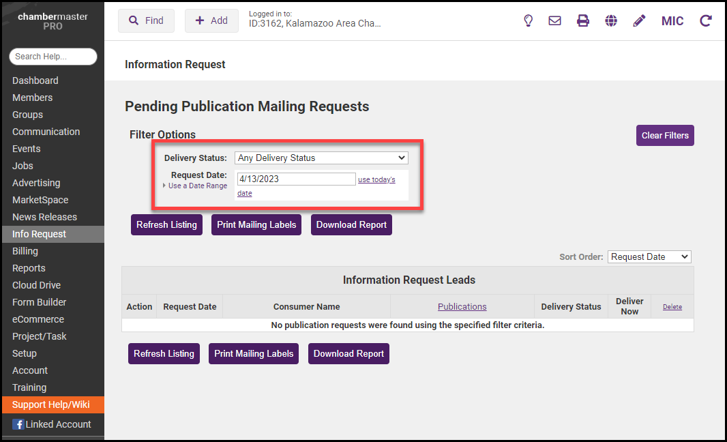Click the pencil edit icon
Image resolution: width=727 pixels, height=442 pixels.
pyautogui.click(x=639, y=20)
